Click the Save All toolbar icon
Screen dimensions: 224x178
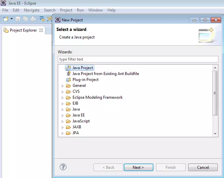(25, 19)
